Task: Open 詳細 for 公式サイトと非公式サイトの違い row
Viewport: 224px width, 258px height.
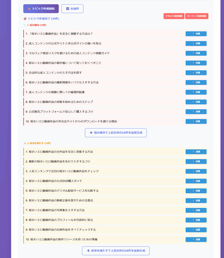Action: coord(196,43)
